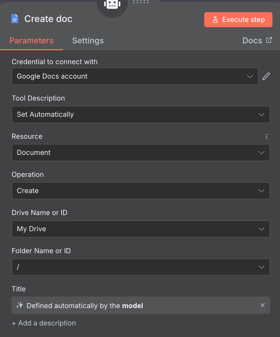Edit the Google Docs credential with pencil icon
The image size is (280, 337).
click(266, 76)
